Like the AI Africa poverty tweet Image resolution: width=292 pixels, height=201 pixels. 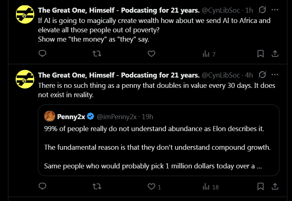(x=151, y=54)
